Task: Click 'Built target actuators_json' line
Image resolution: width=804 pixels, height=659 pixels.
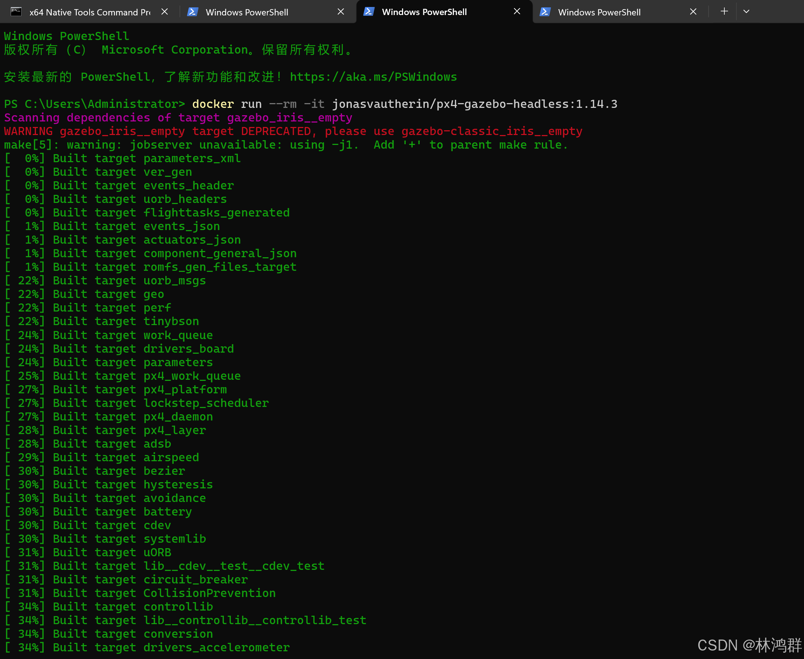Action: click(123, 240)
